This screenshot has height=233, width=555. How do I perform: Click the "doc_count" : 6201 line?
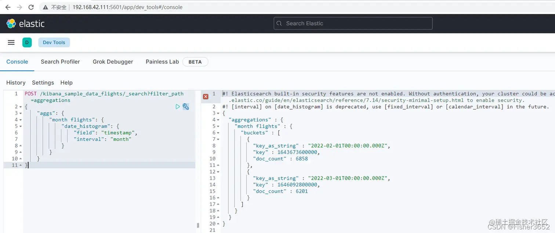(x=280, y=191)
